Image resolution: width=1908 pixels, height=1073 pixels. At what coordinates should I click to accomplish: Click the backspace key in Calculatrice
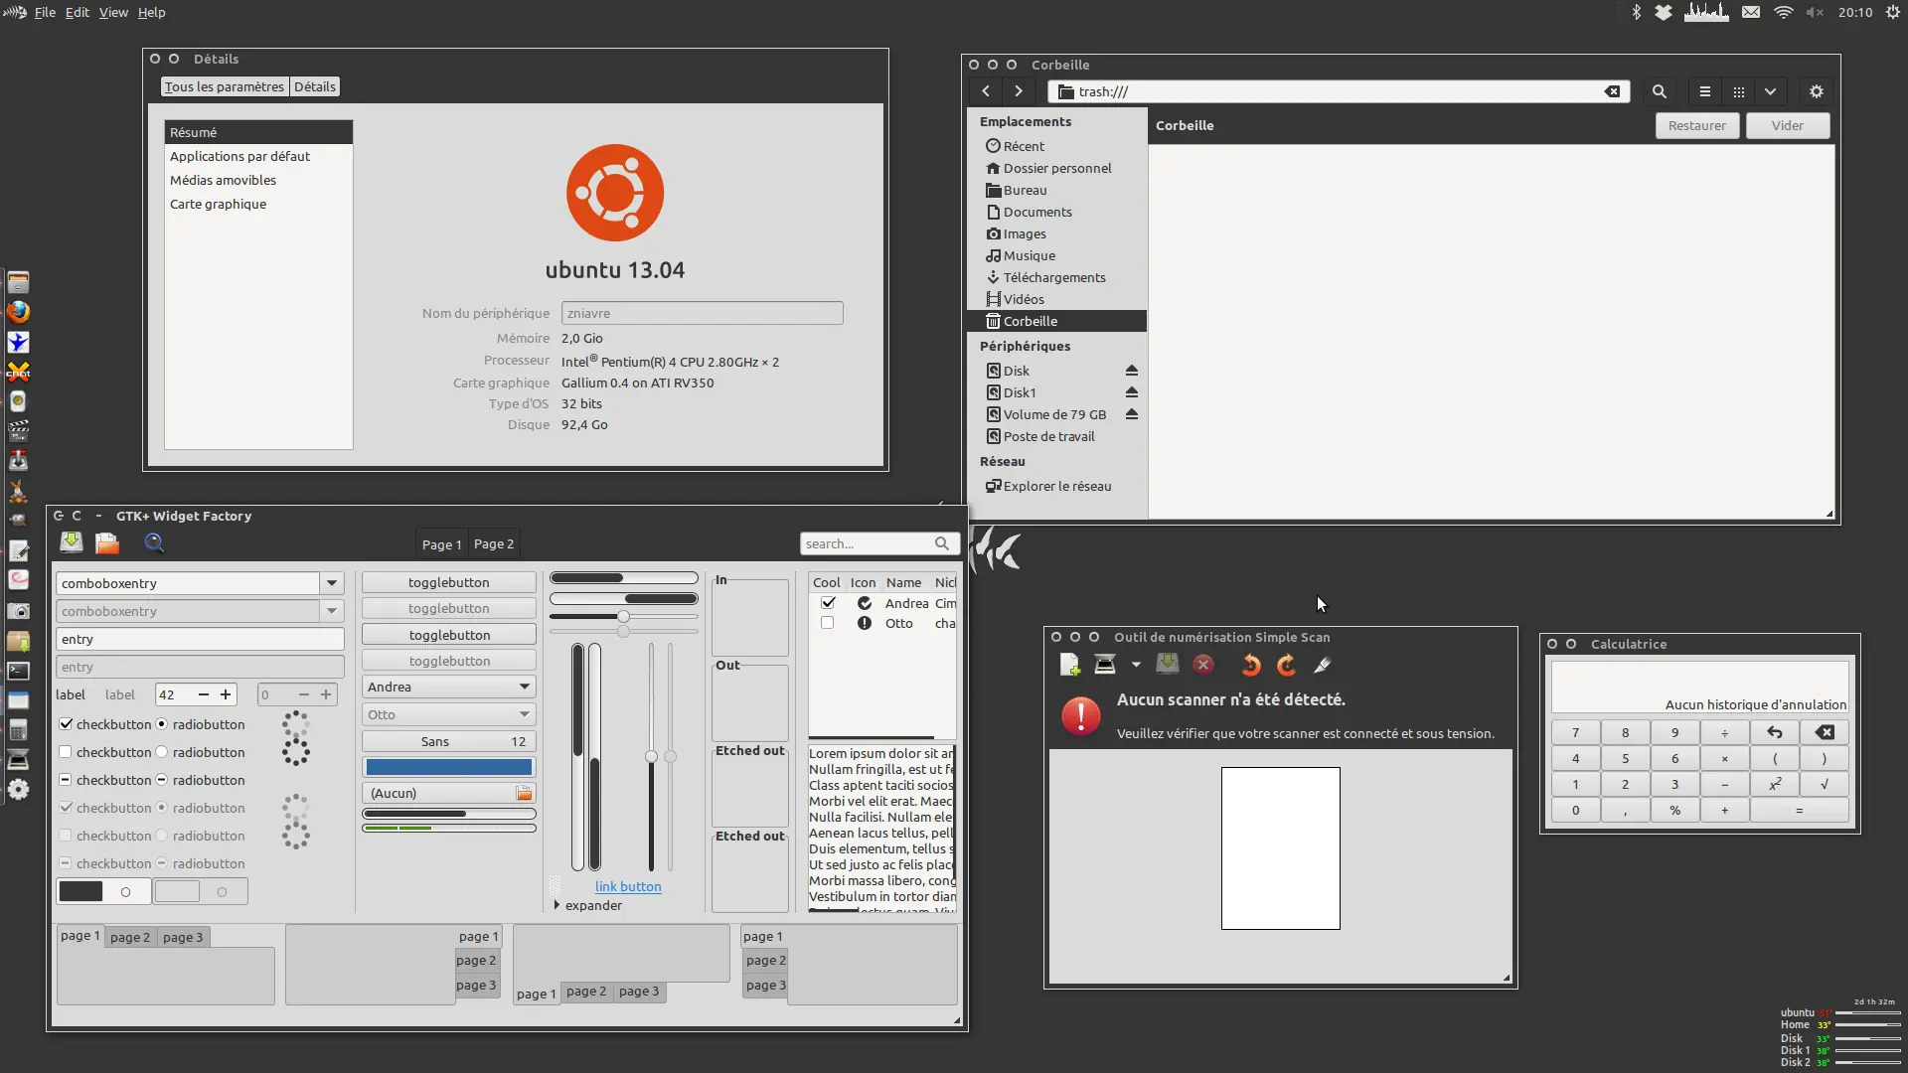coord(1825,732)
